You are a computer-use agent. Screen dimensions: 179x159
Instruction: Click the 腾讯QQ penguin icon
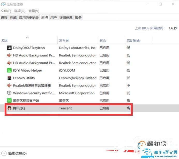[x=9, y=108]
